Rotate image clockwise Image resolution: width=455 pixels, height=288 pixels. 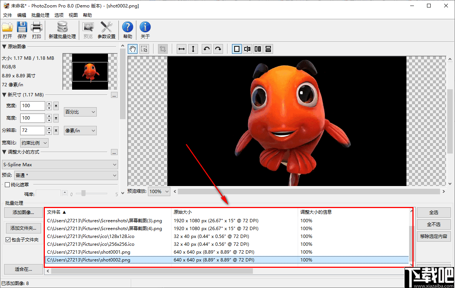tap(218, 49)
